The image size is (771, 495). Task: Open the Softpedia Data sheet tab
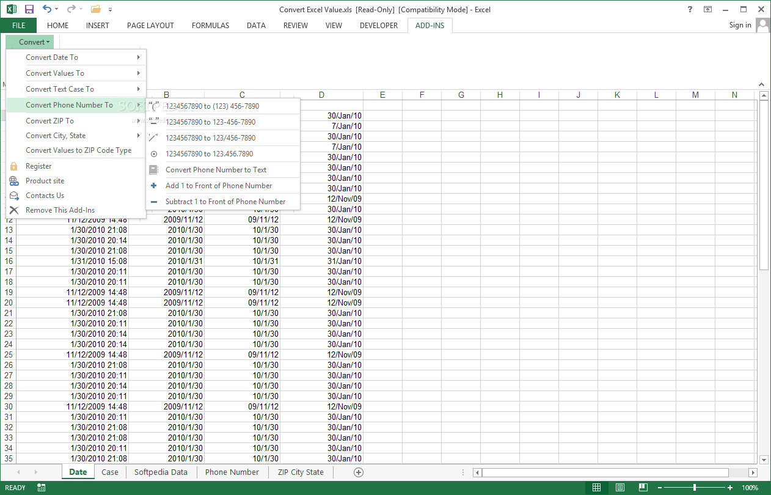pyautogui.click(x=161, y=472)
